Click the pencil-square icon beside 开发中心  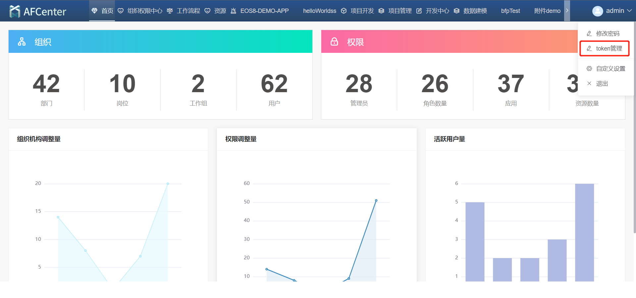tap(419, 11)
